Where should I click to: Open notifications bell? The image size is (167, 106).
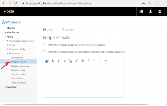click(151, 11)
